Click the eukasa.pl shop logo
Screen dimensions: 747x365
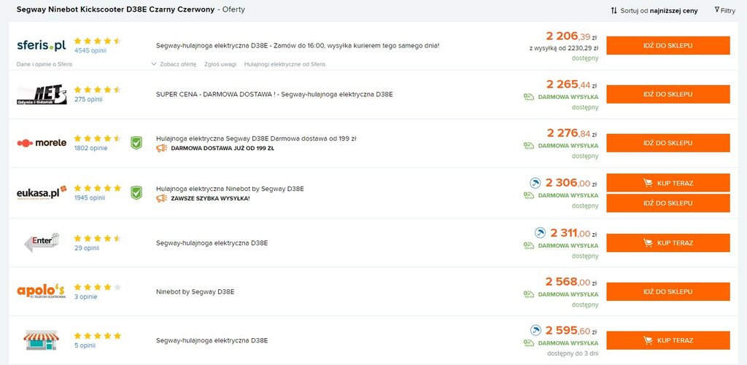(x=42, y=193)
